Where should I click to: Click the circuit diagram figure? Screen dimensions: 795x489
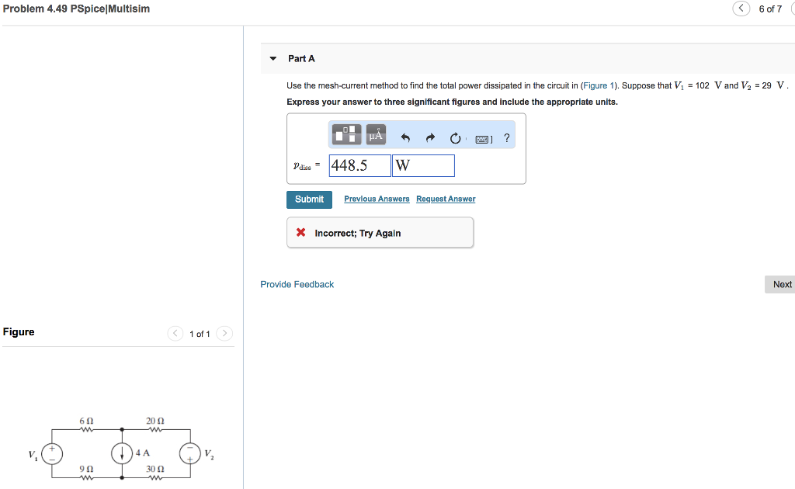pos(121,449)
